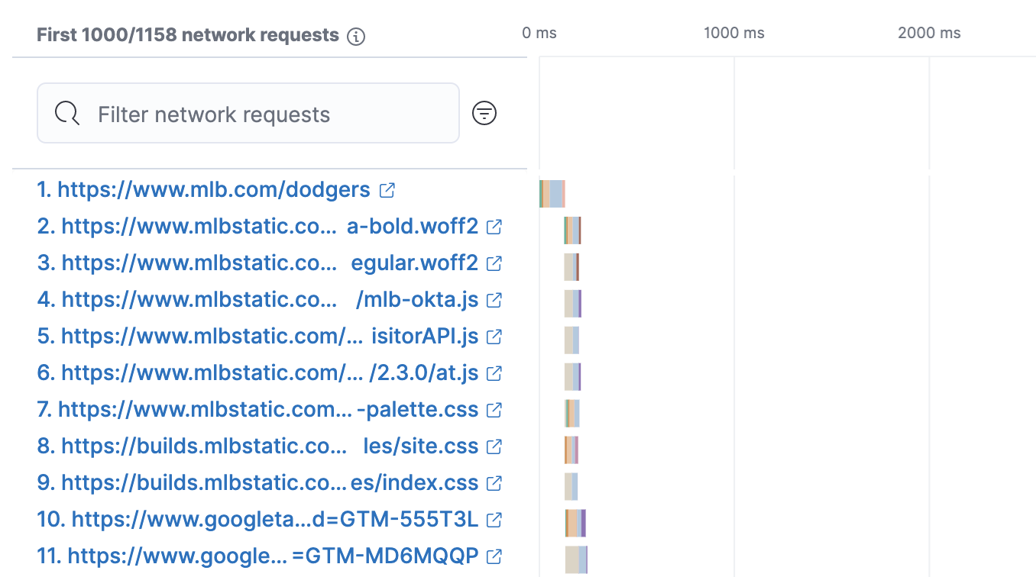Image resolution: width=1036 pixels, height=577 pixels.
Task: Open external icon for GTM-555T3L
Action: [494, 520]
